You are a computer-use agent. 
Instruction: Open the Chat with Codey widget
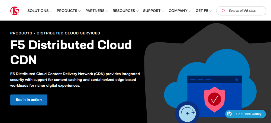pyautogui.click(x=246, y=114)
